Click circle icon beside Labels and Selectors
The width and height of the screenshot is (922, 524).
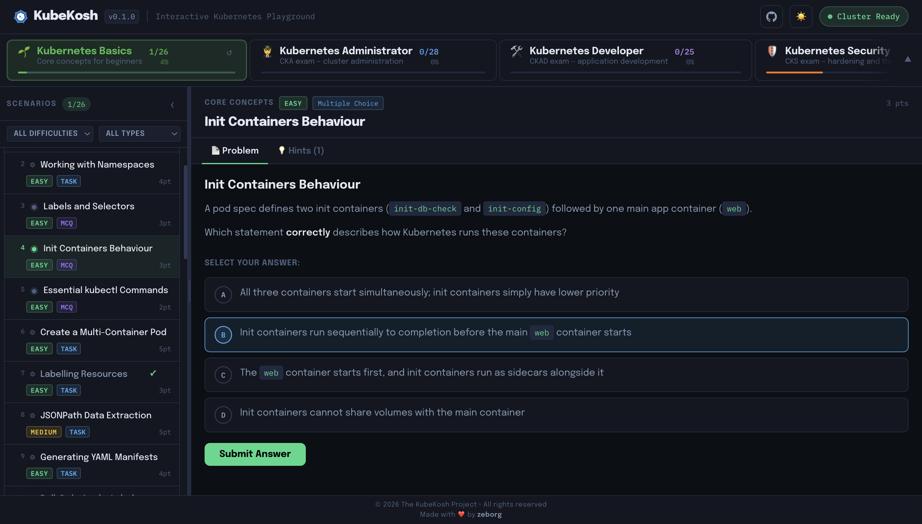[x=34, y=207]
